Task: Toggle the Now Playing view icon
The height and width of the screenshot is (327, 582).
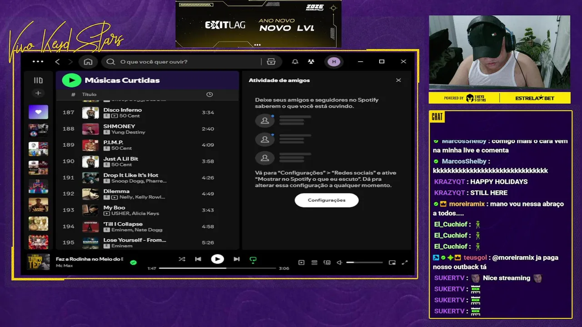Action: point(301,263)
